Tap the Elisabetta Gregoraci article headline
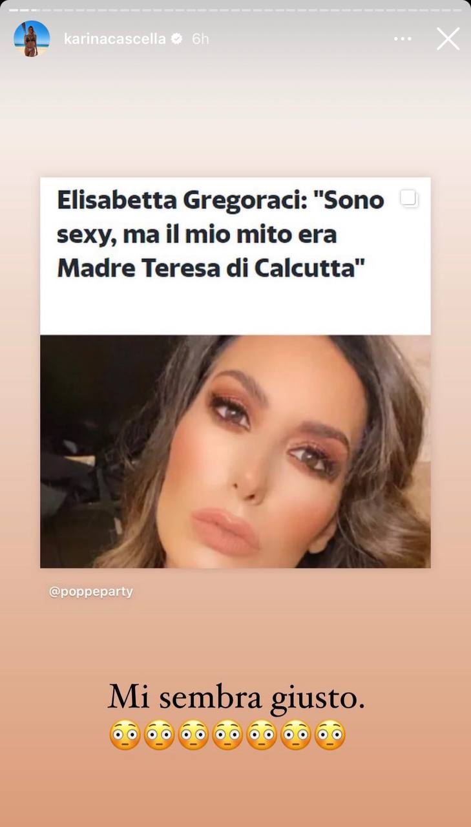 (x=221, y=234)
